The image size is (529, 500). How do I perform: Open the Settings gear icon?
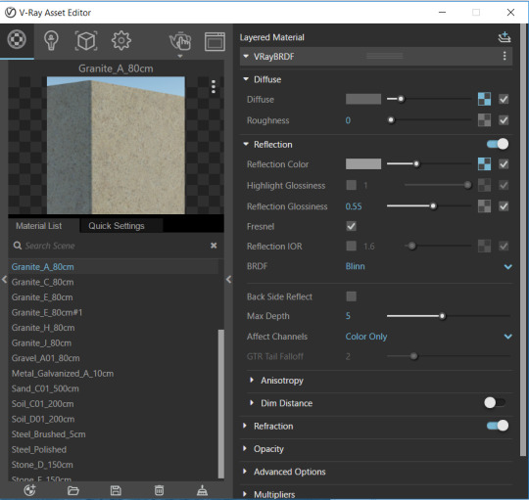(121, 40)
